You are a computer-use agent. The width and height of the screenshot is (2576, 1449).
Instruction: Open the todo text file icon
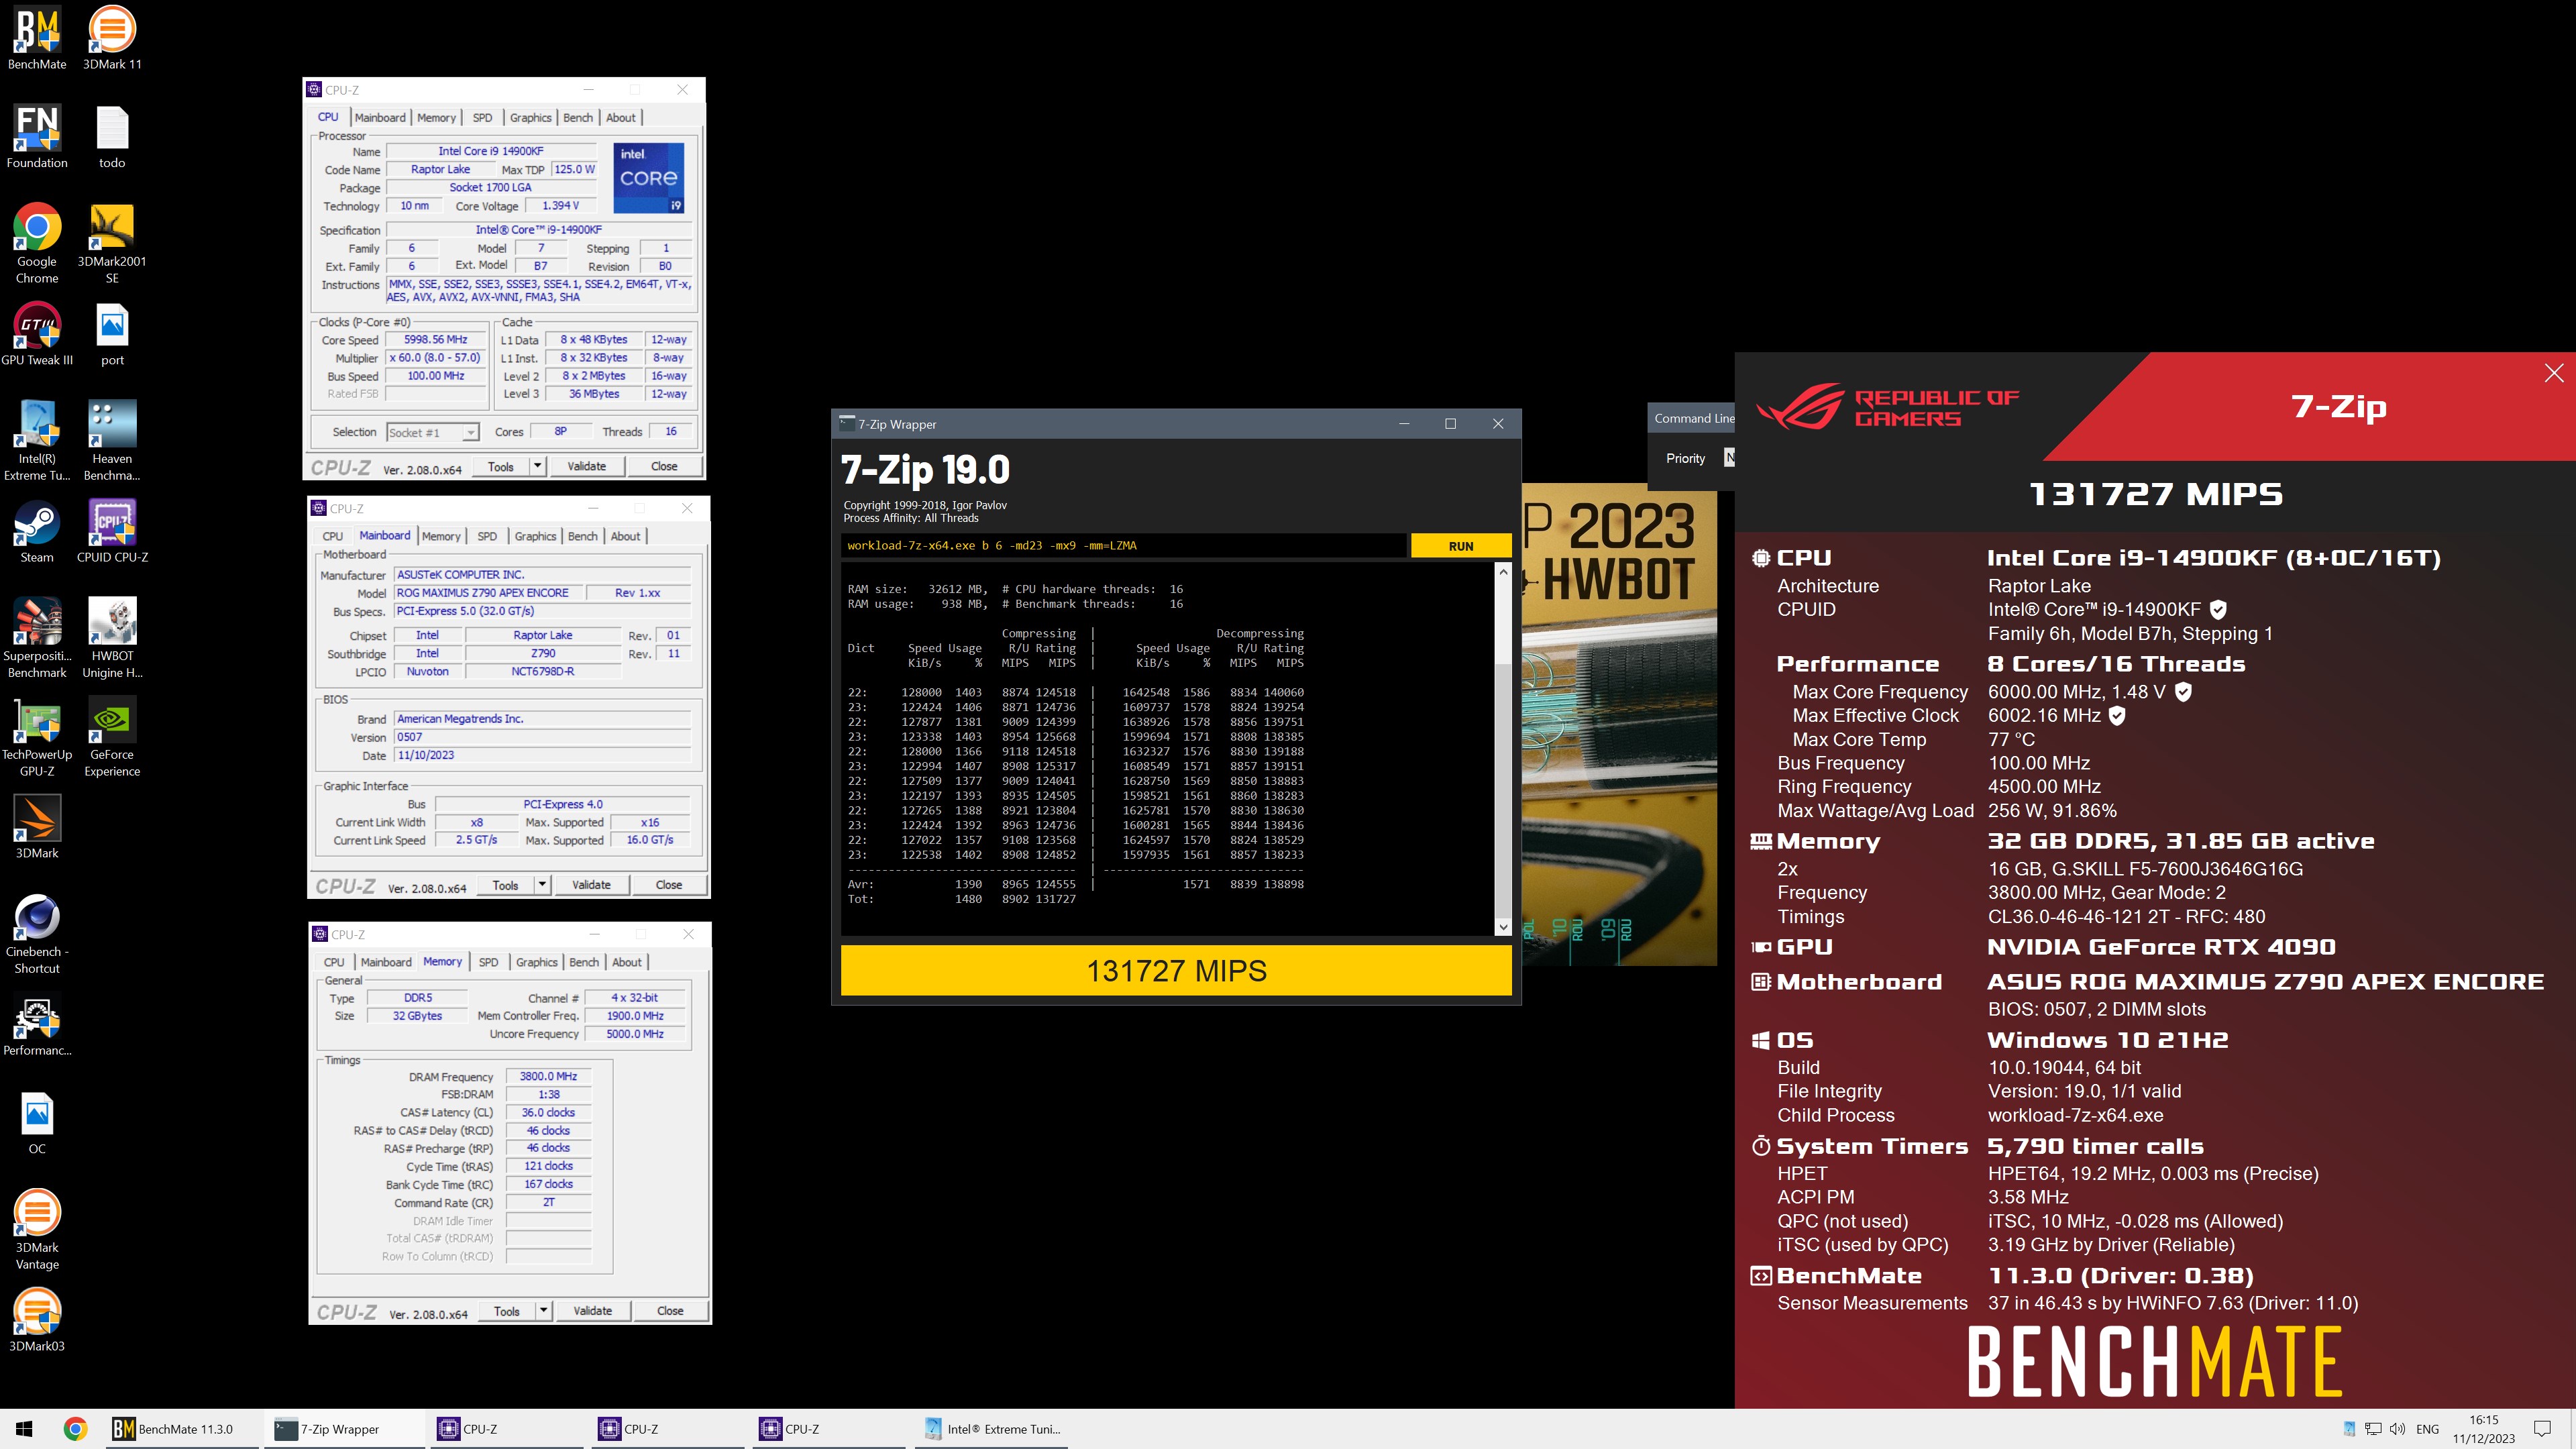click(112, 136)
